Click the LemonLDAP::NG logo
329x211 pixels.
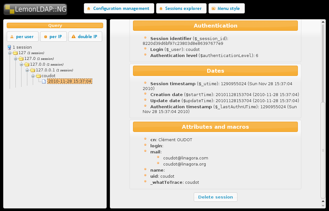point(35,9)
